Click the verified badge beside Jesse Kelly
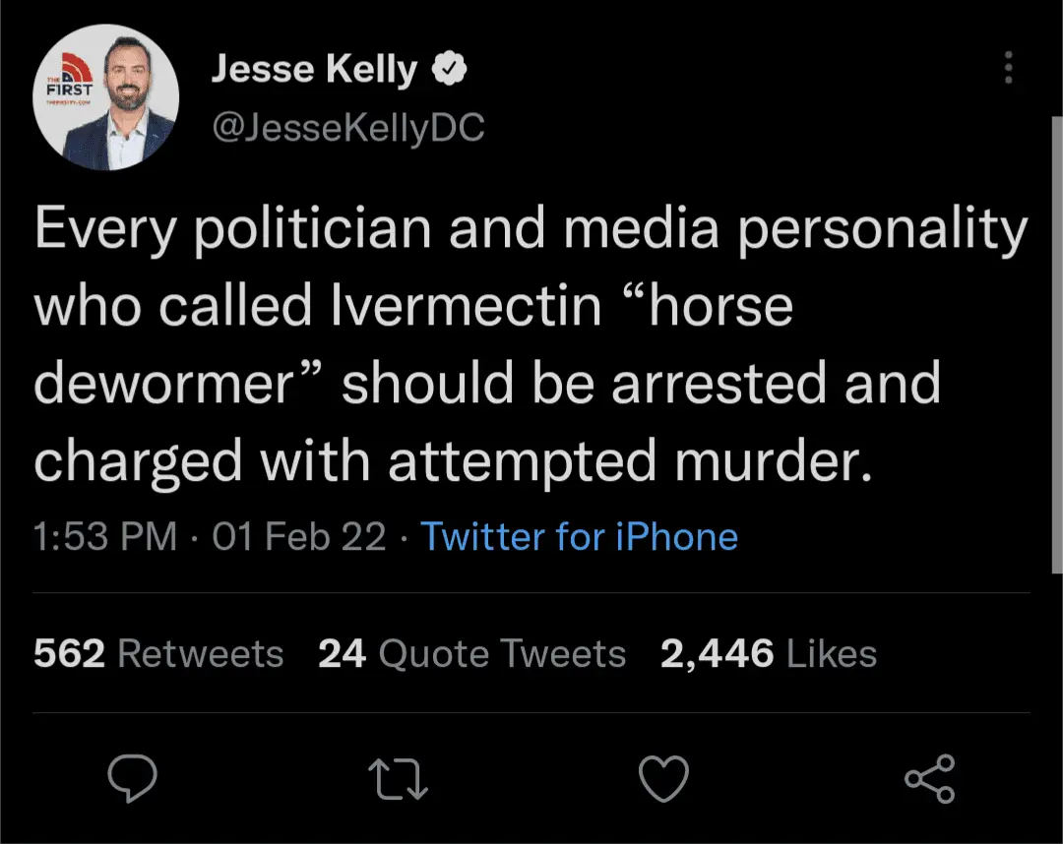Image resolution: width=1063 pixels, height=844 pixels. [449, 69]
